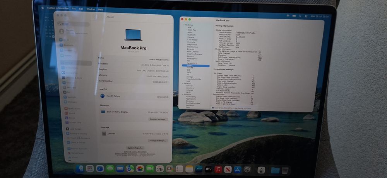Open the Help menu
Viewport: 387px width, 178px height.
click(101, 9)
